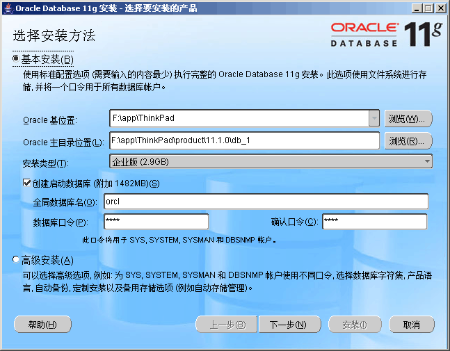Click the 全局数据库名(G) label
This screenshot has height=351, width=450.
(65, 202)
